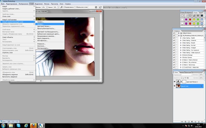This screenshot has width=206, height=128.
Task: Open Windows Explorer from the taskbar
Action: click(11, 126)
